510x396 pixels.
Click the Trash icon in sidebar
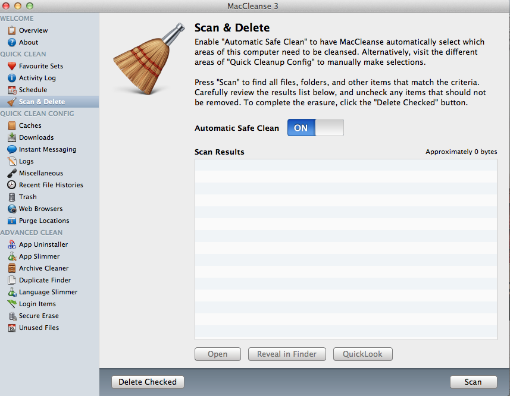[12, 197]
